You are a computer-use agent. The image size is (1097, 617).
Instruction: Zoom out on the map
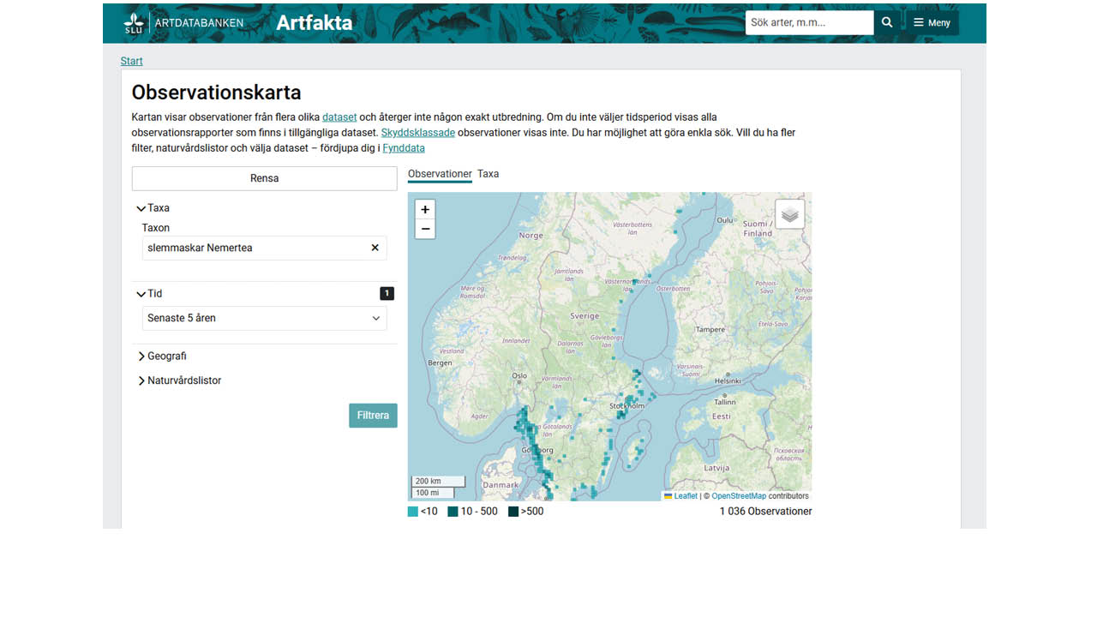[x=425, y=229]
